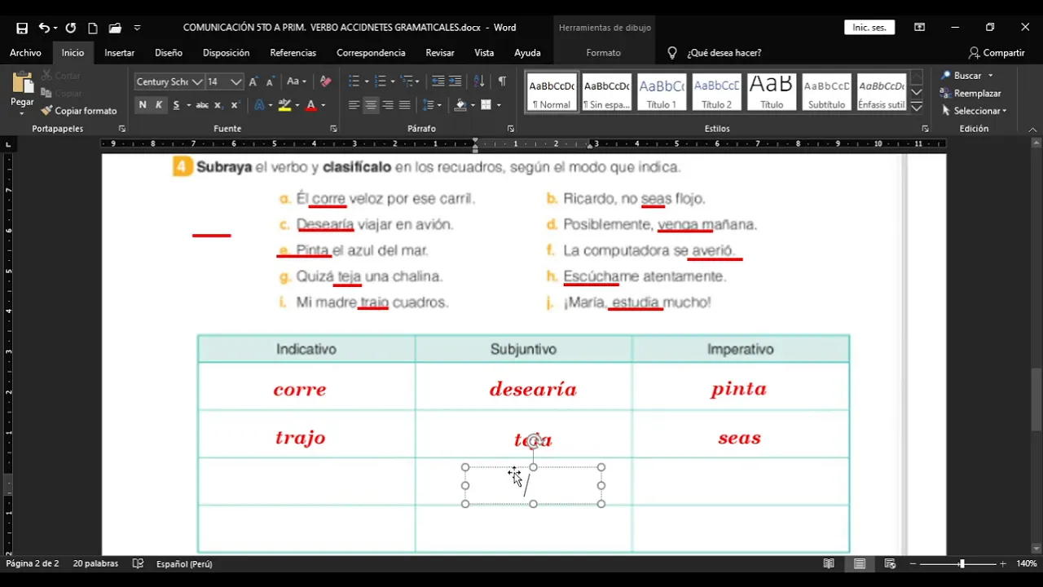This screenshot has width=1043, height=587.
Task: Switch to Web Layout view in status bar
Action: coord(890,563)
